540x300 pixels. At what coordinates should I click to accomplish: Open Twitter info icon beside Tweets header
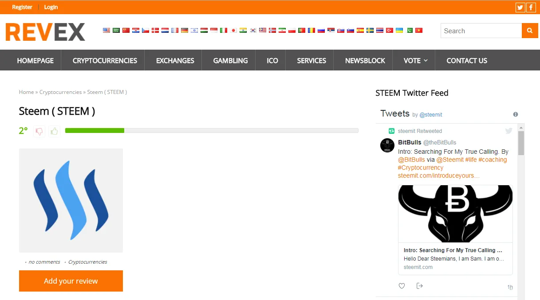(516, 114)
